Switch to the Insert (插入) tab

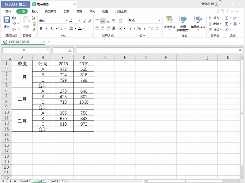[x=35, y=11]
